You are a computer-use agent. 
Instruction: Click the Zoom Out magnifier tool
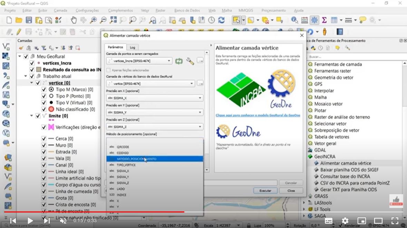[103, 20]
